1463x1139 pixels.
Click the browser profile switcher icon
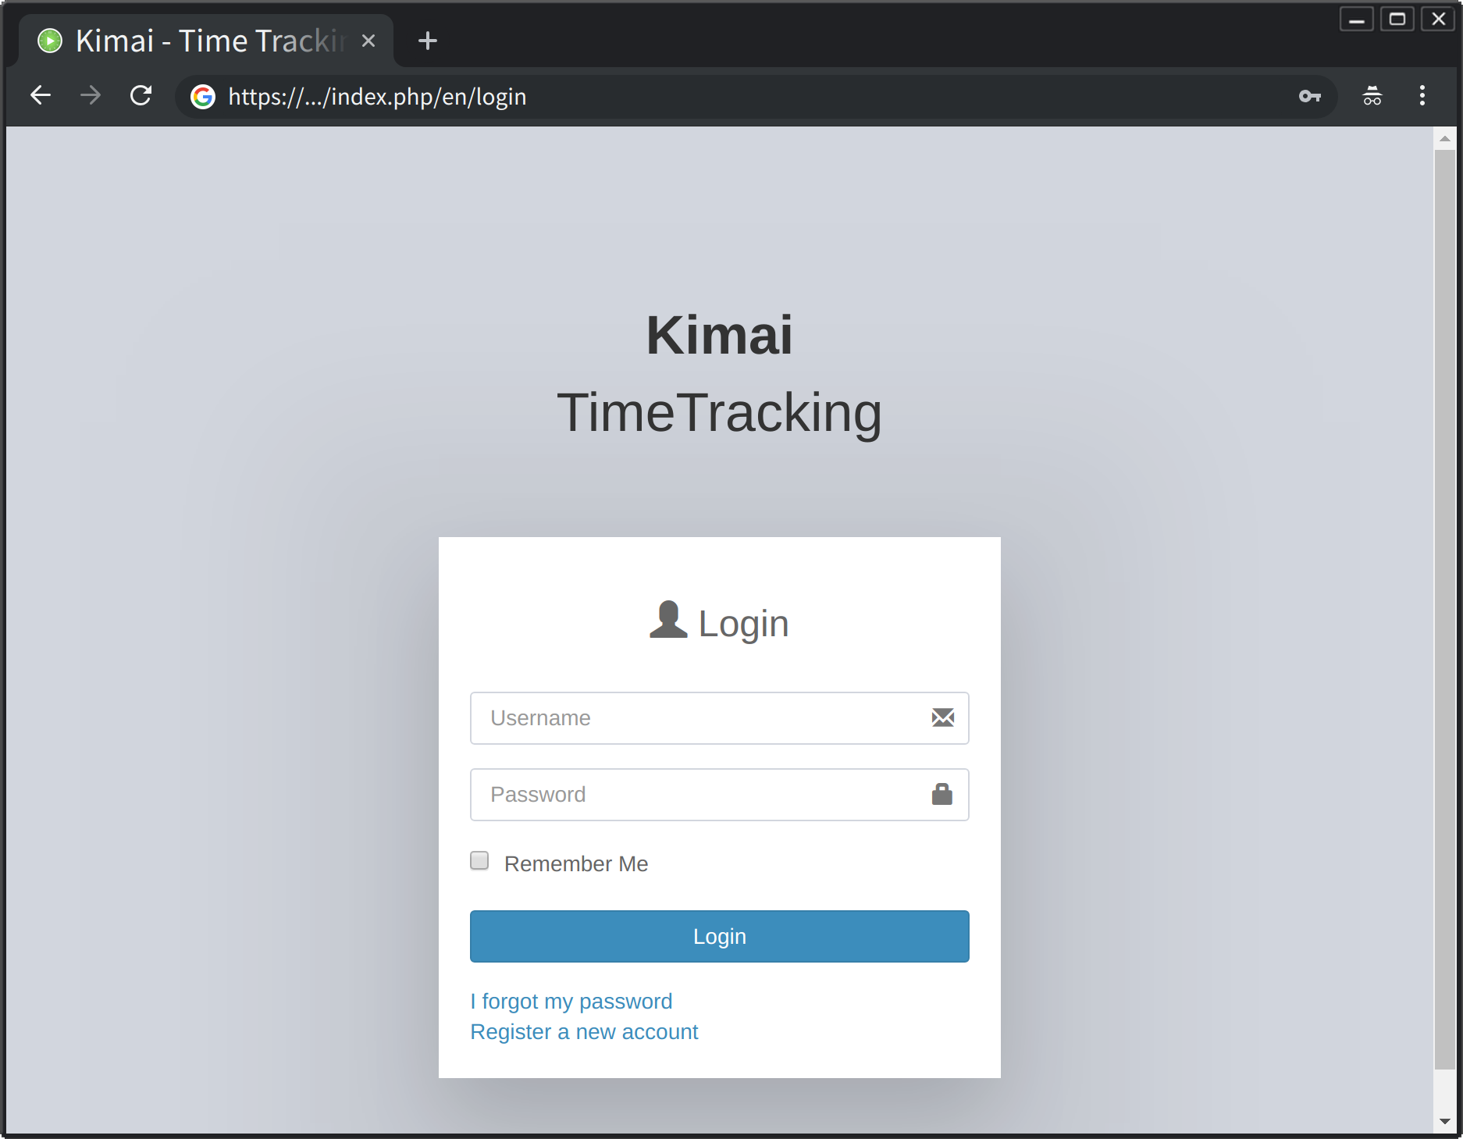(x=1372, y=96)
